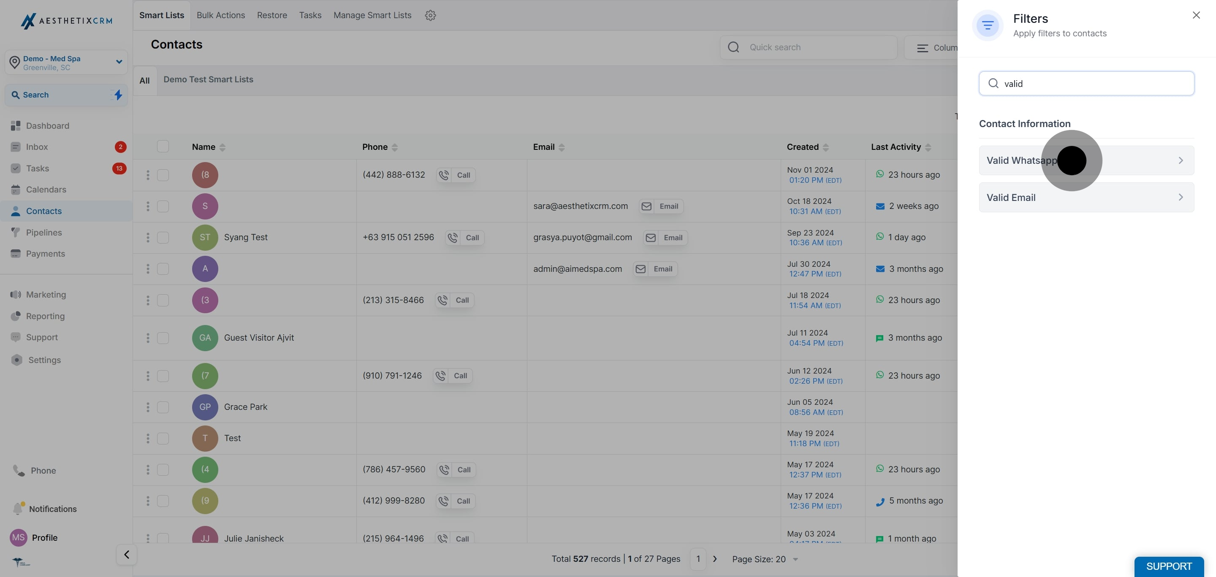Click the Email envelope icon for sara@aesthetixcrm.com
The width and height of the screenshot is (1216, 577).
[646, 206]
